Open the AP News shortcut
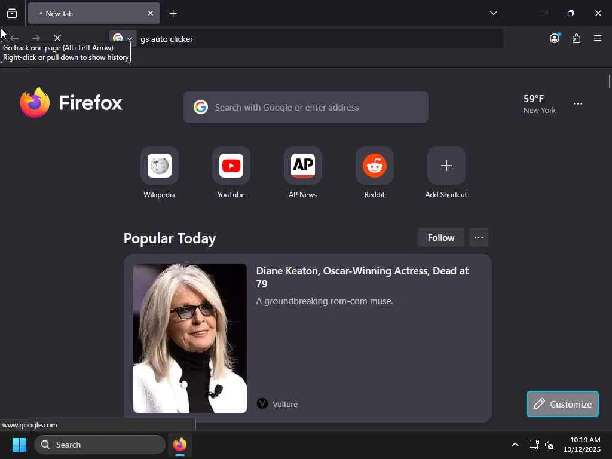Screen dimensions: 612x459 [x=303, y=173]
